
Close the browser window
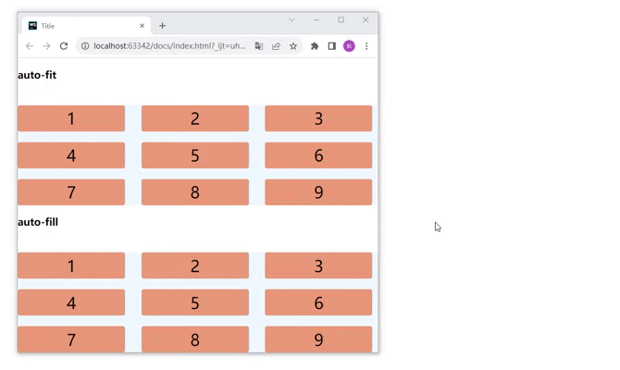tap(366, 19)
